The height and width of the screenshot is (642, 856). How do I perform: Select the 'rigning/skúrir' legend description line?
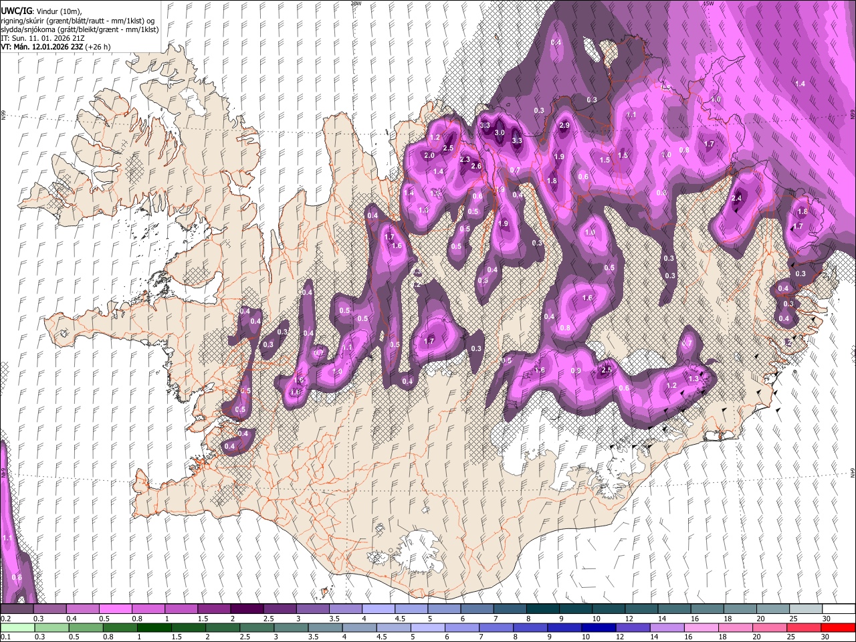pyautogui.click(x=79, y=20)
